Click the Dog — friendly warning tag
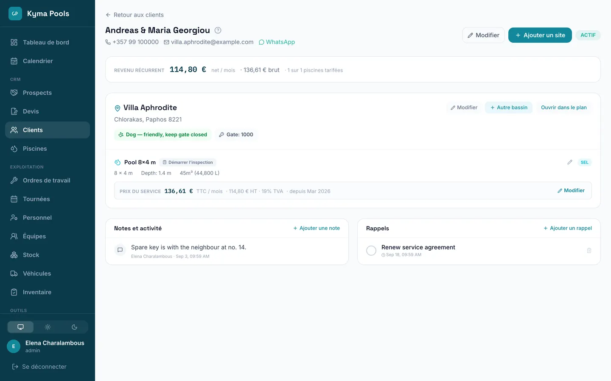Screen dimensions: 611x381 coord(163,135)
